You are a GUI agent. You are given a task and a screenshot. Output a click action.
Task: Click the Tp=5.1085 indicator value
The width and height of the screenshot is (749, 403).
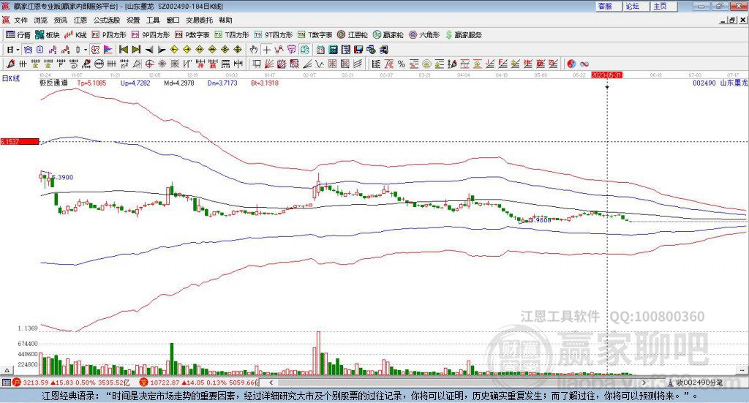point(91,83)
